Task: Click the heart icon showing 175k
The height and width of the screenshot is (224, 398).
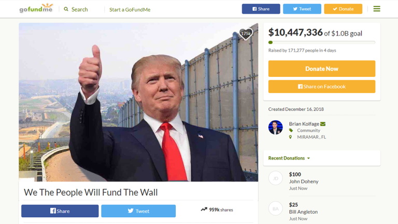Action: (246, 34)
